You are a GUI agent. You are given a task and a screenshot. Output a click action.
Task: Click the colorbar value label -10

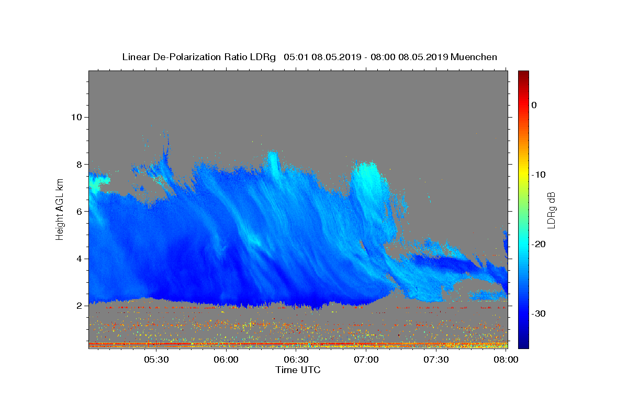pyautogui.click(x=539, y=175)
